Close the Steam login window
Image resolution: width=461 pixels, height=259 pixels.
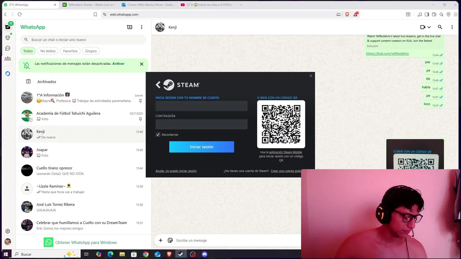(x=311, y=76)
